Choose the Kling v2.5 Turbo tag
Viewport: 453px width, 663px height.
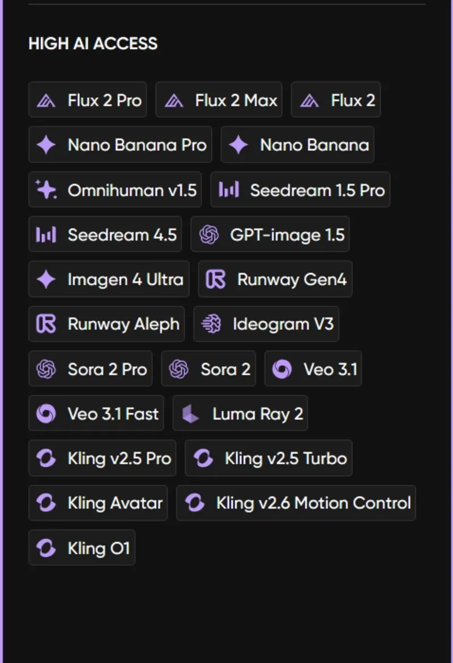268,459
